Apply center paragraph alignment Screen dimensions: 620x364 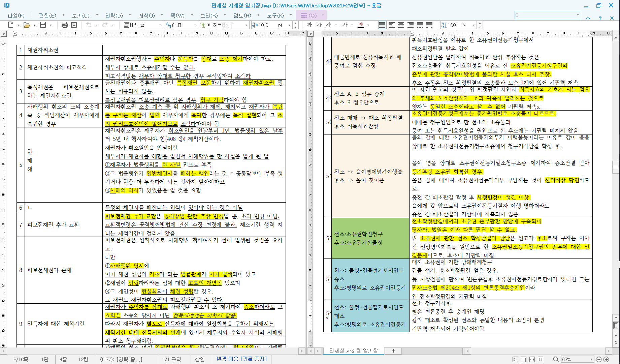401,25
